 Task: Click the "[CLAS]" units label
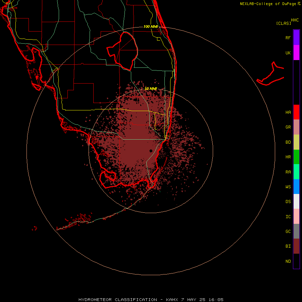(284, 23)
